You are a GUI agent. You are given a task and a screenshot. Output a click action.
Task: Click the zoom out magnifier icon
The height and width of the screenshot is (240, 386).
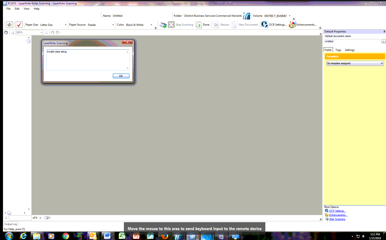pyautogui.click(x=46, y=32)
